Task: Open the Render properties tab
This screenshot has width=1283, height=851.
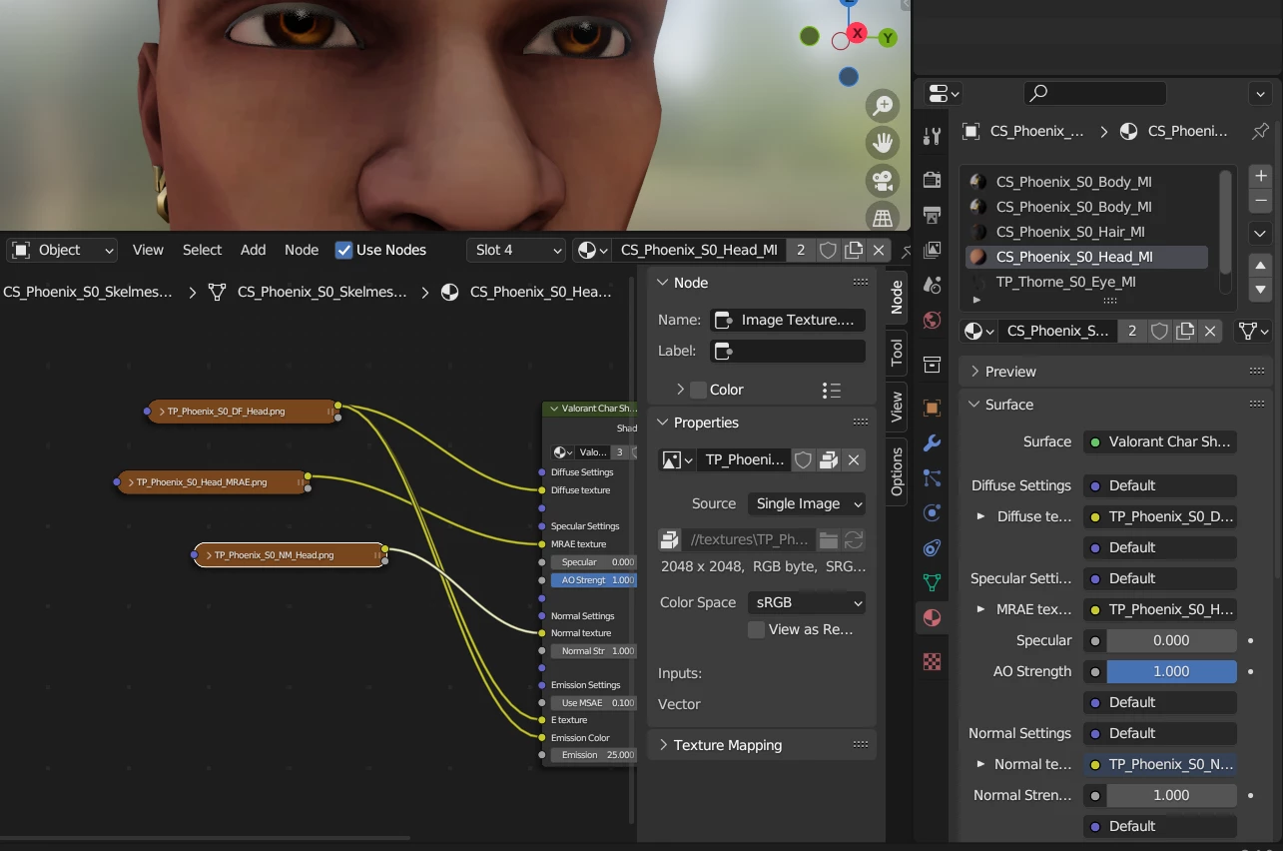Action: pyautogui.click(x=932, y=180)
